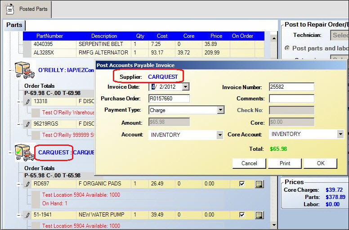Click the pencil icon beside part 96219RGS
The width and height of the screenshot is (349, 230).
27,124
